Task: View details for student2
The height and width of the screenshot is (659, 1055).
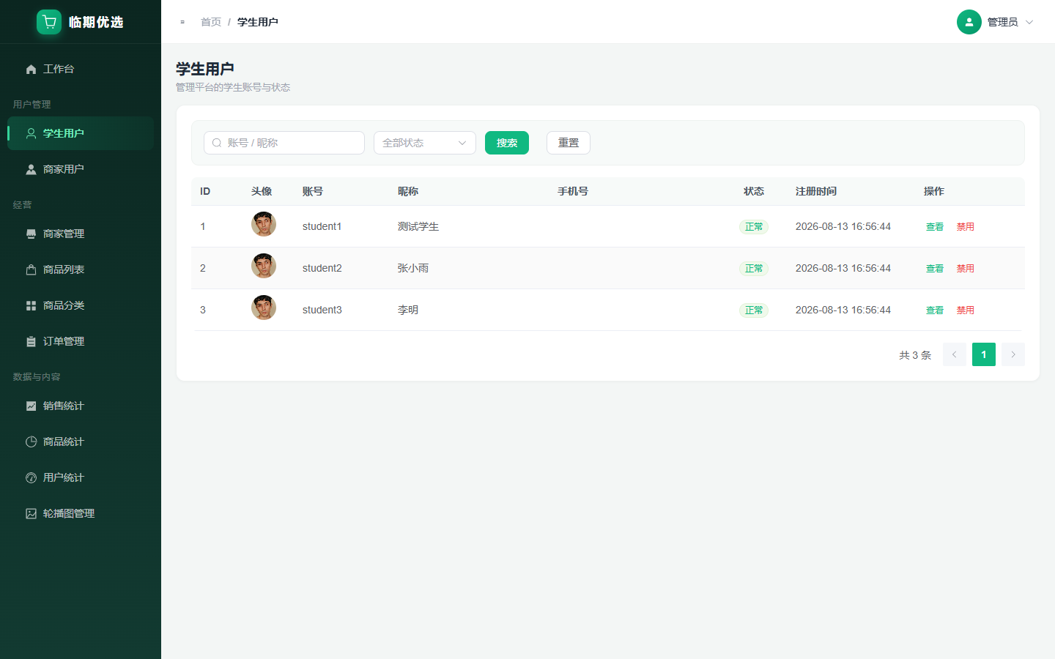Action: (x=935, y=269)
